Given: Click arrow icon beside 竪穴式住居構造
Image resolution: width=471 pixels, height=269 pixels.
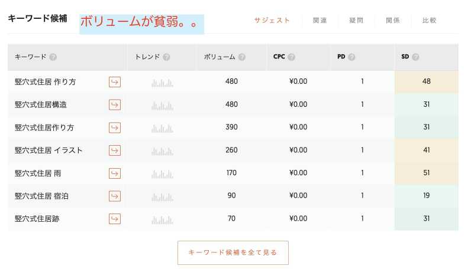Looking at the screenshot, I should click(115, 104).
